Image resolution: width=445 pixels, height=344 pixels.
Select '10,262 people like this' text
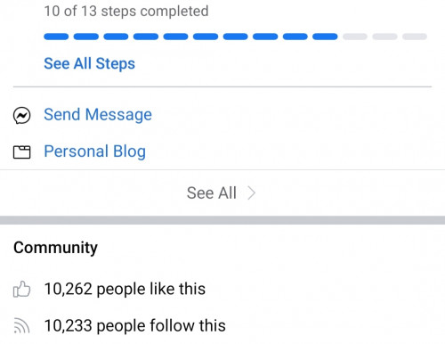(125, 289)
